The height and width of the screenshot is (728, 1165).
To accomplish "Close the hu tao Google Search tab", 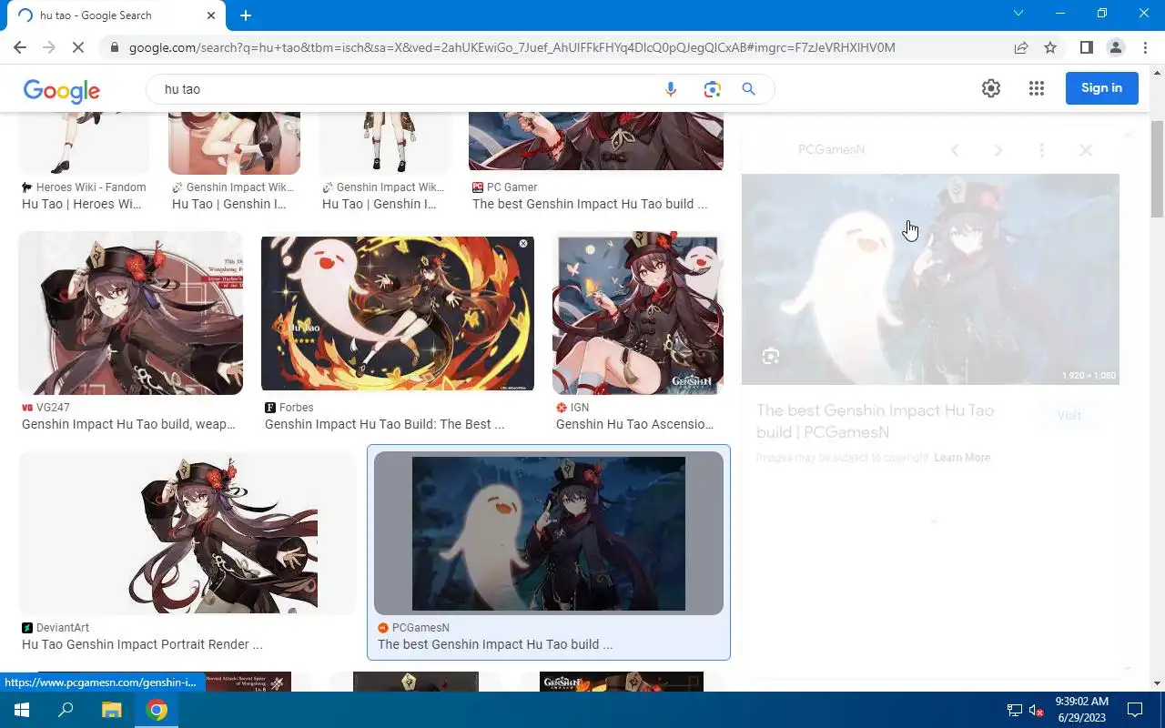I will coord(211,15).
